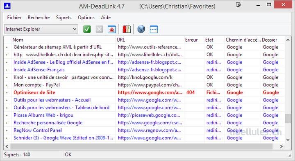The image size is (295, 161).
Task: Click the outils-reference URL cell
Action: tap(149, 47)
